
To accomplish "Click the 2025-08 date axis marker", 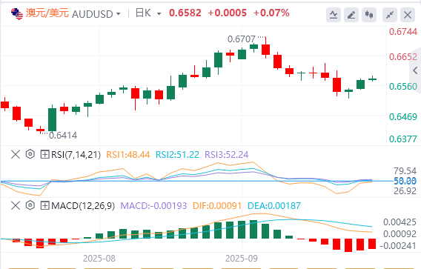I will (x=99, y=259).
